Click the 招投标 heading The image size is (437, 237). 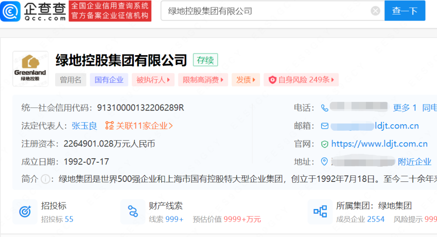54,206
